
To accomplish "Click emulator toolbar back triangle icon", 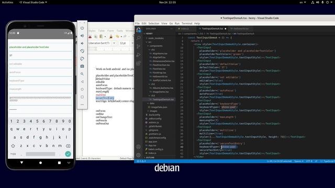I will pyautogui.click(x=82, y=81).
